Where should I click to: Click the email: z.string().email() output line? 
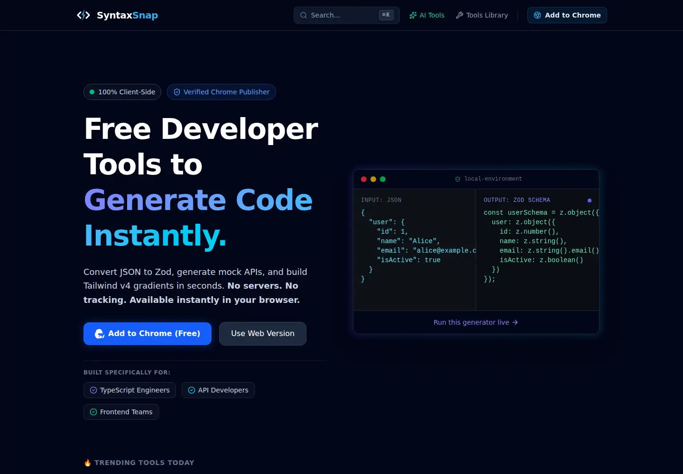click(x=549, y=250)
